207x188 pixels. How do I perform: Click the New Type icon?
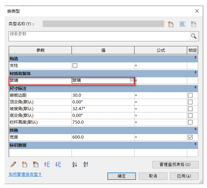tap(171, 24)
